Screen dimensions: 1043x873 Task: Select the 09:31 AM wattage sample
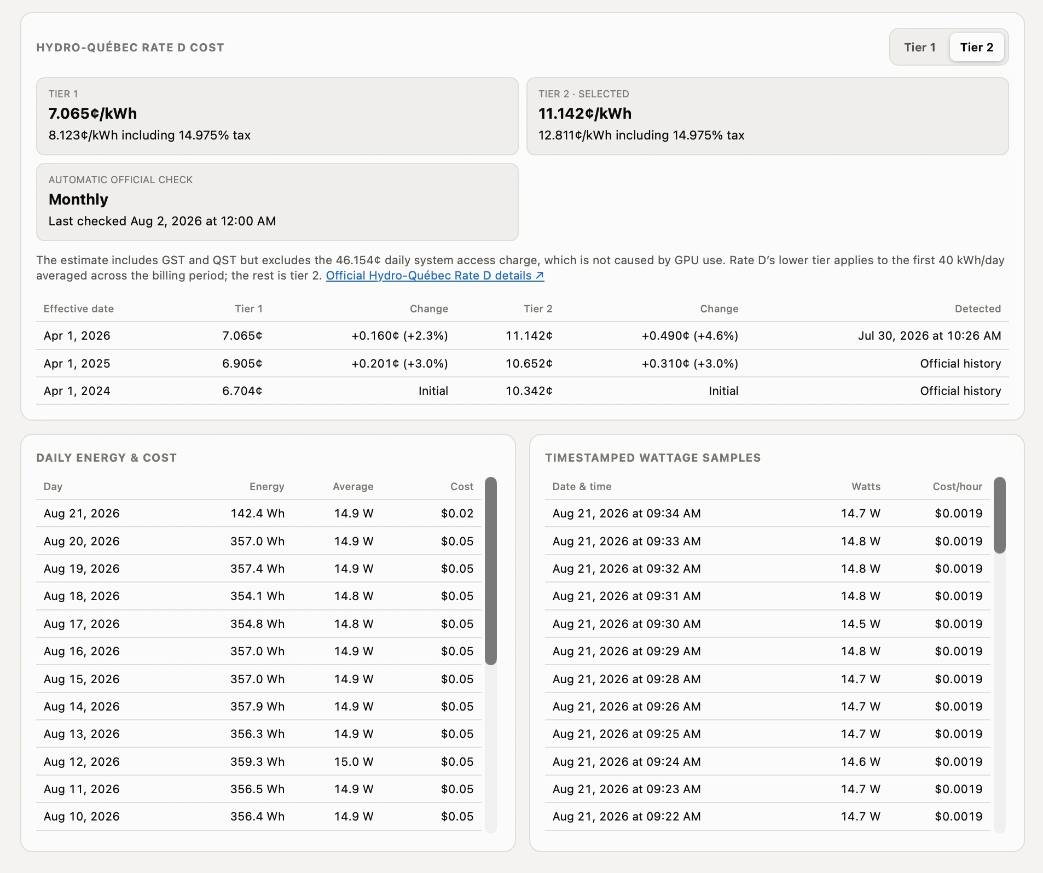tap(768, 596)
